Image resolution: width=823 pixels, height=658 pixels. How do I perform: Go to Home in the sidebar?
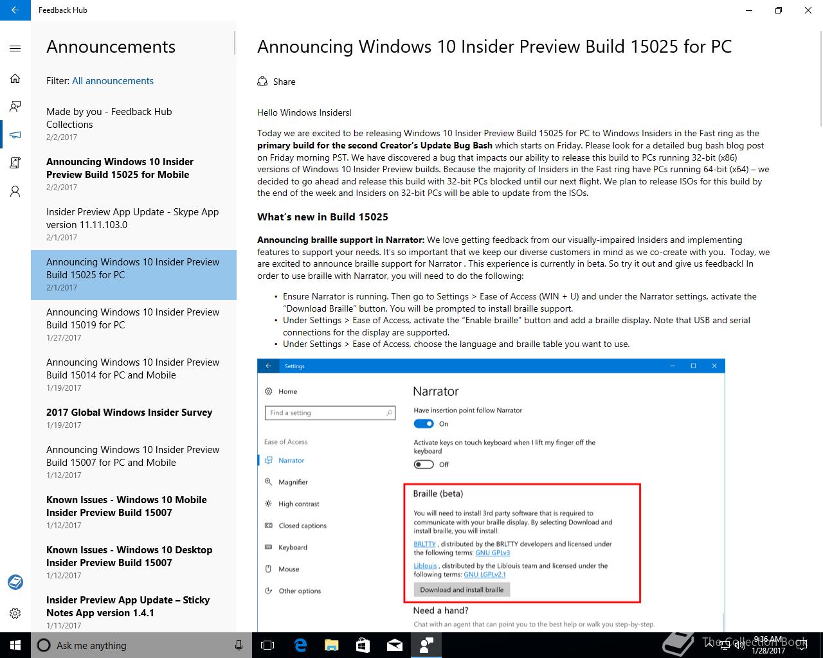15,78
